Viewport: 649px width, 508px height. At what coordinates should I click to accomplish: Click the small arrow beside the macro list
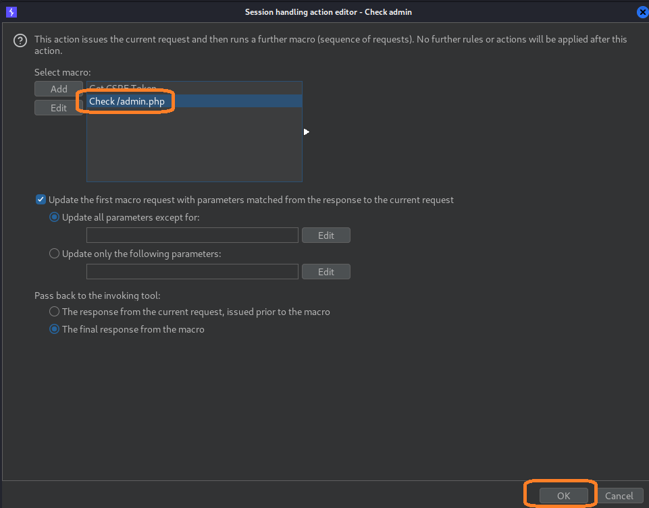pos(307,132)
